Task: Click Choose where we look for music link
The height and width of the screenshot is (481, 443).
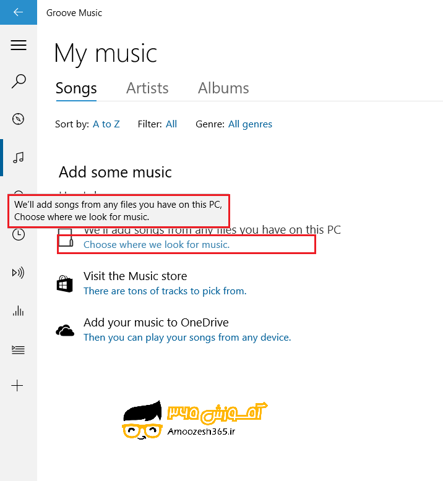Action: [157, 244]
